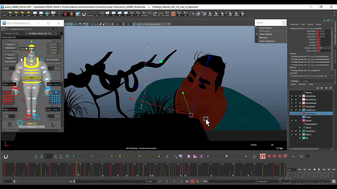The width and height of the screenshot is (337, 189).
Task: Select the Balanced performance option
Action: click(x=263, y=38)
